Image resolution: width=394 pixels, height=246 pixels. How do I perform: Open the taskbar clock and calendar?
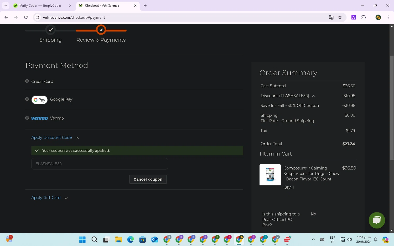pos(364,239)
